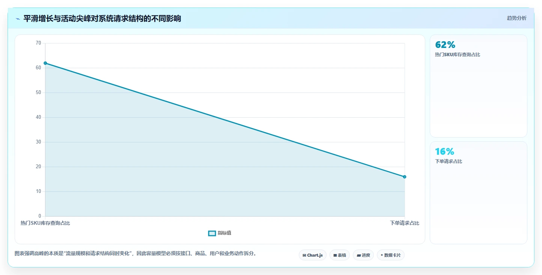Click the data point at value 62
The width and height of the screenshot is (542, 275).
click(x=45, y=63)
